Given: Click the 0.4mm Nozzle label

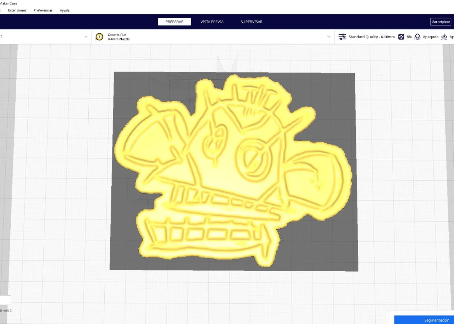Looking at the screenshot, I should [117, 39].
